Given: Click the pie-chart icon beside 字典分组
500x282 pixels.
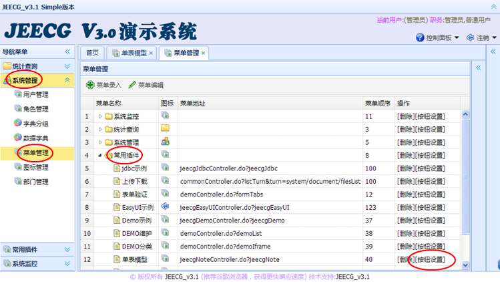Looking at the screenshot, I should [x=18, y=123].
